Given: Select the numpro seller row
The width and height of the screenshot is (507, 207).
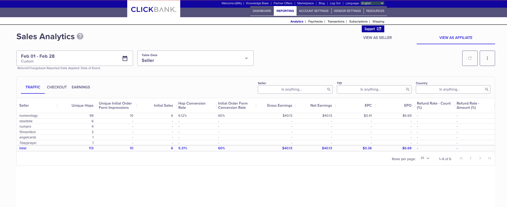Looking at the screenshot, I should [255, 127].
